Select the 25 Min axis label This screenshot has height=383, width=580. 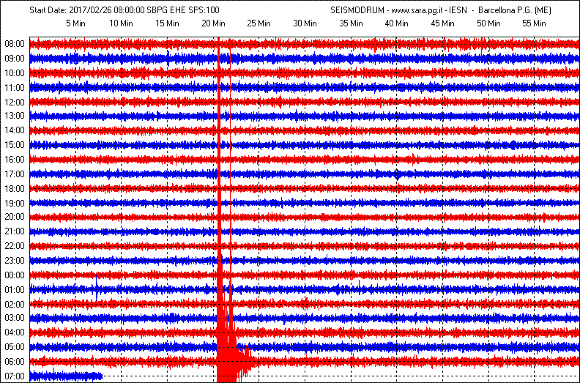click(259, 23)
